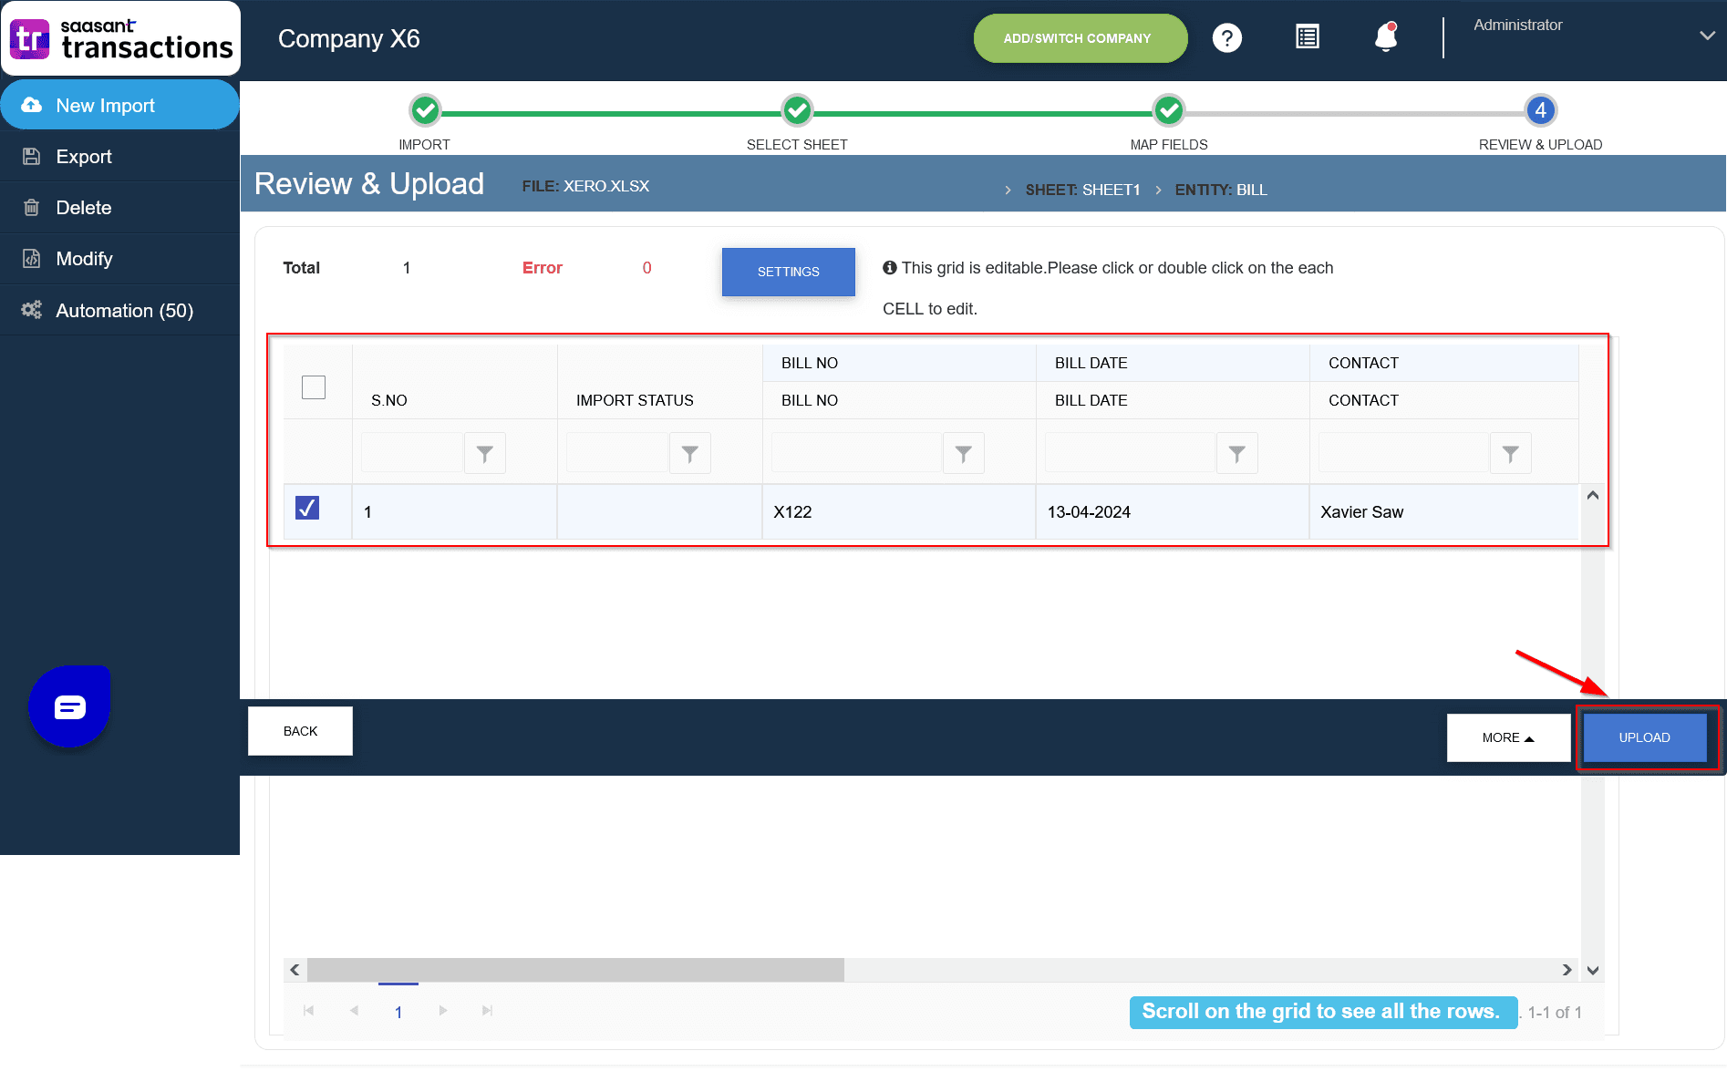The width and height of the screenshot is (1727, 1092).
Task: Click the Select Sheet step checkmark
Action: click(797, 110)
